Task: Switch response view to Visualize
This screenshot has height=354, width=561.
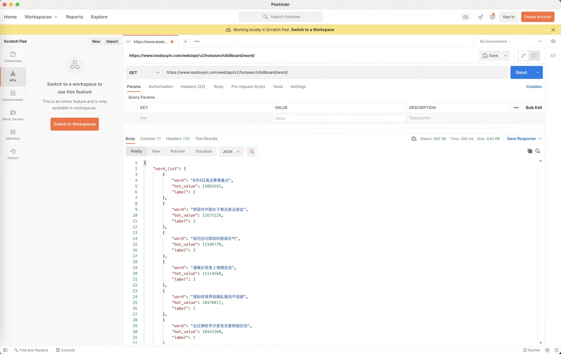Action: (x=204, y=151)
